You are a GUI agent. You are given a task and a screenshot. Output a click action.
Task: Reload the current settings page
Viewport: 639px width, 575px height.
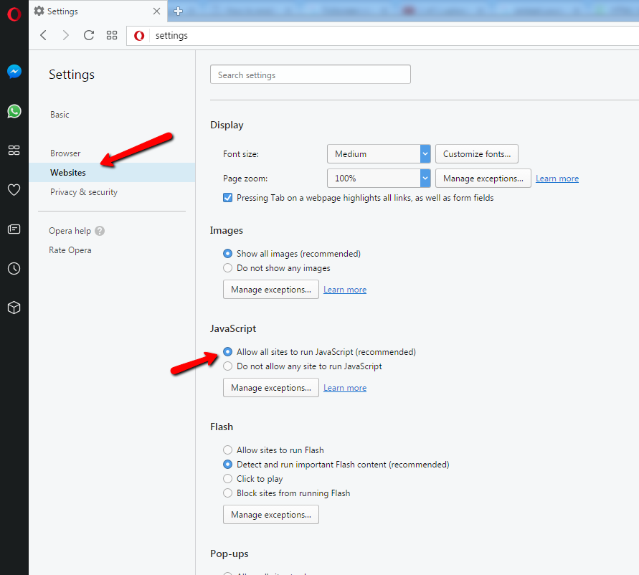pyautogui.click(x=88, y=35)
